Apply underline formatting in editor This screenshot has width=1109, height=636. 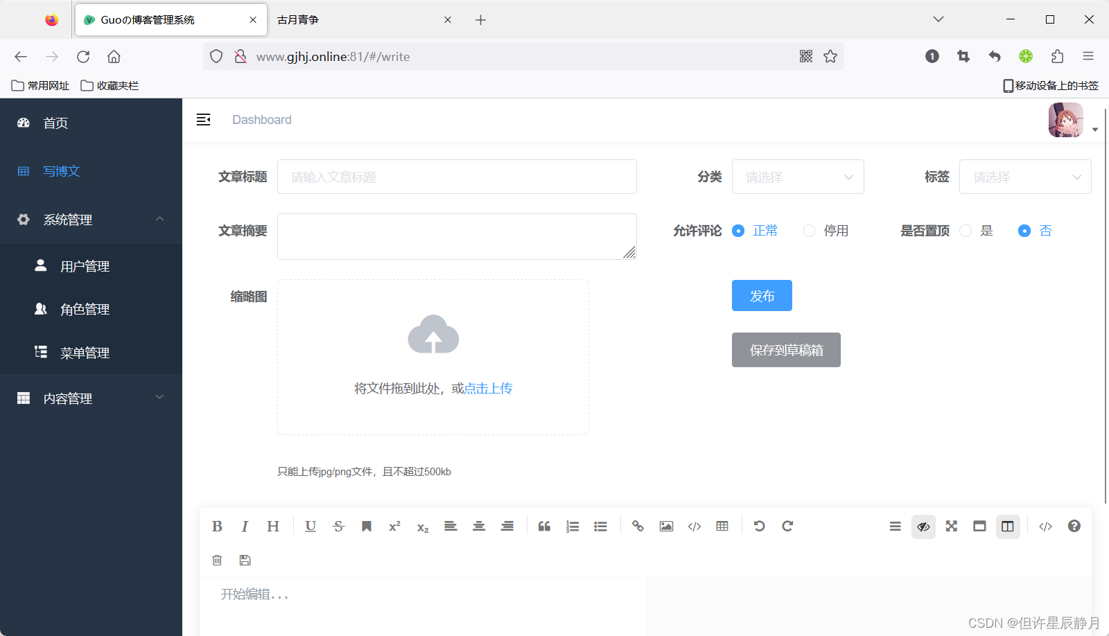pyautogui.click(x=311, y=527)
